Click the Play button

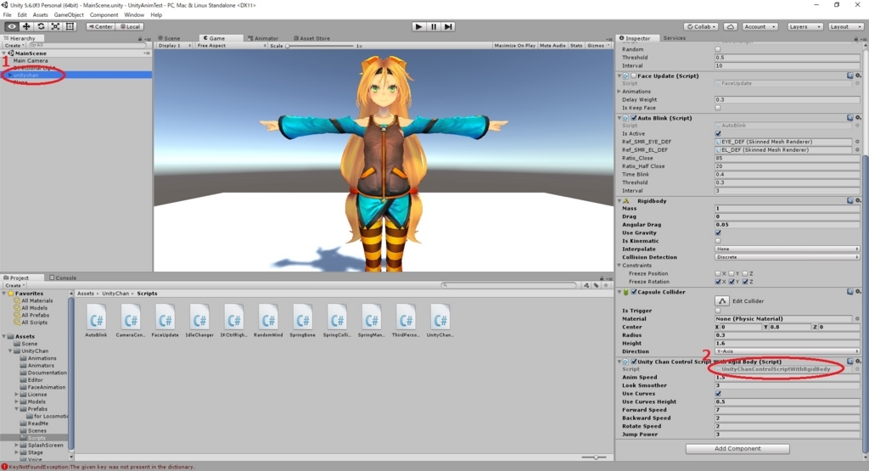tap(419, 26)
